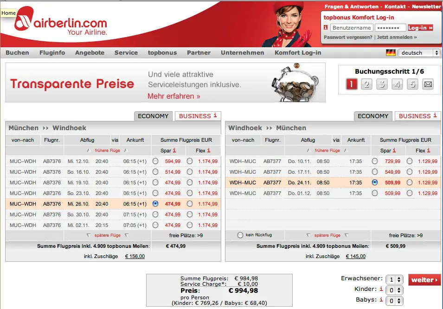Select Spar fare 729,99 on Do. 10.11.

click(375, 161)
